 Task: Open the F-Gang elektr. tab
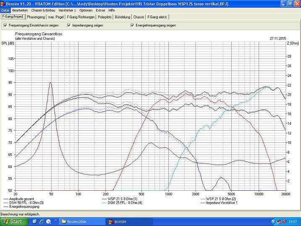pos(157,17)
